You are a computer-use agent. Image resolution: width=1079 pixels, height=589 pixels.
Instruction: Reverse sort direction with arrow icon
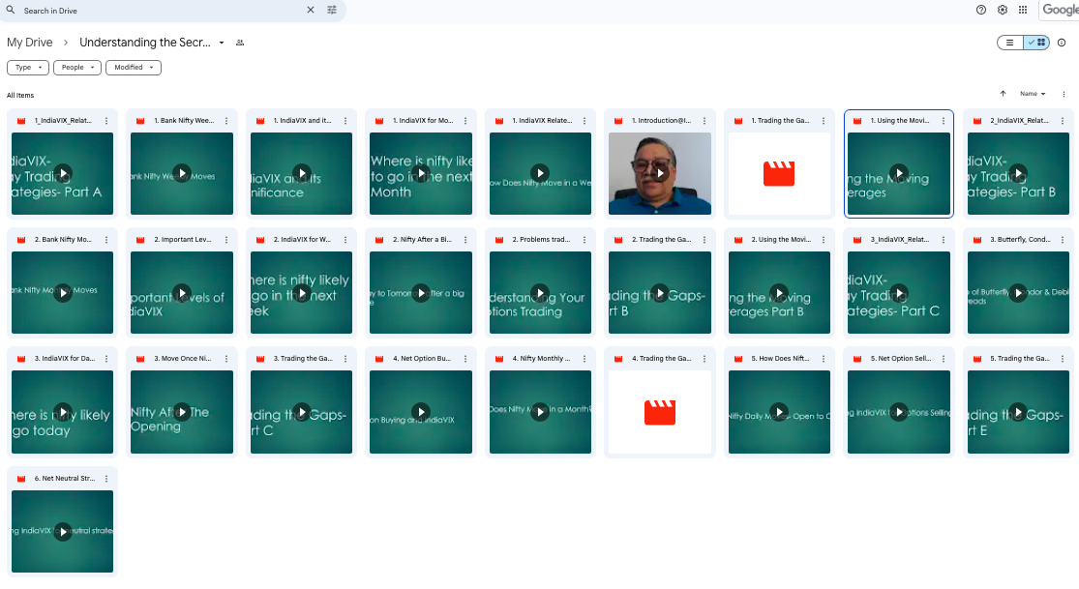[1003, 94]
